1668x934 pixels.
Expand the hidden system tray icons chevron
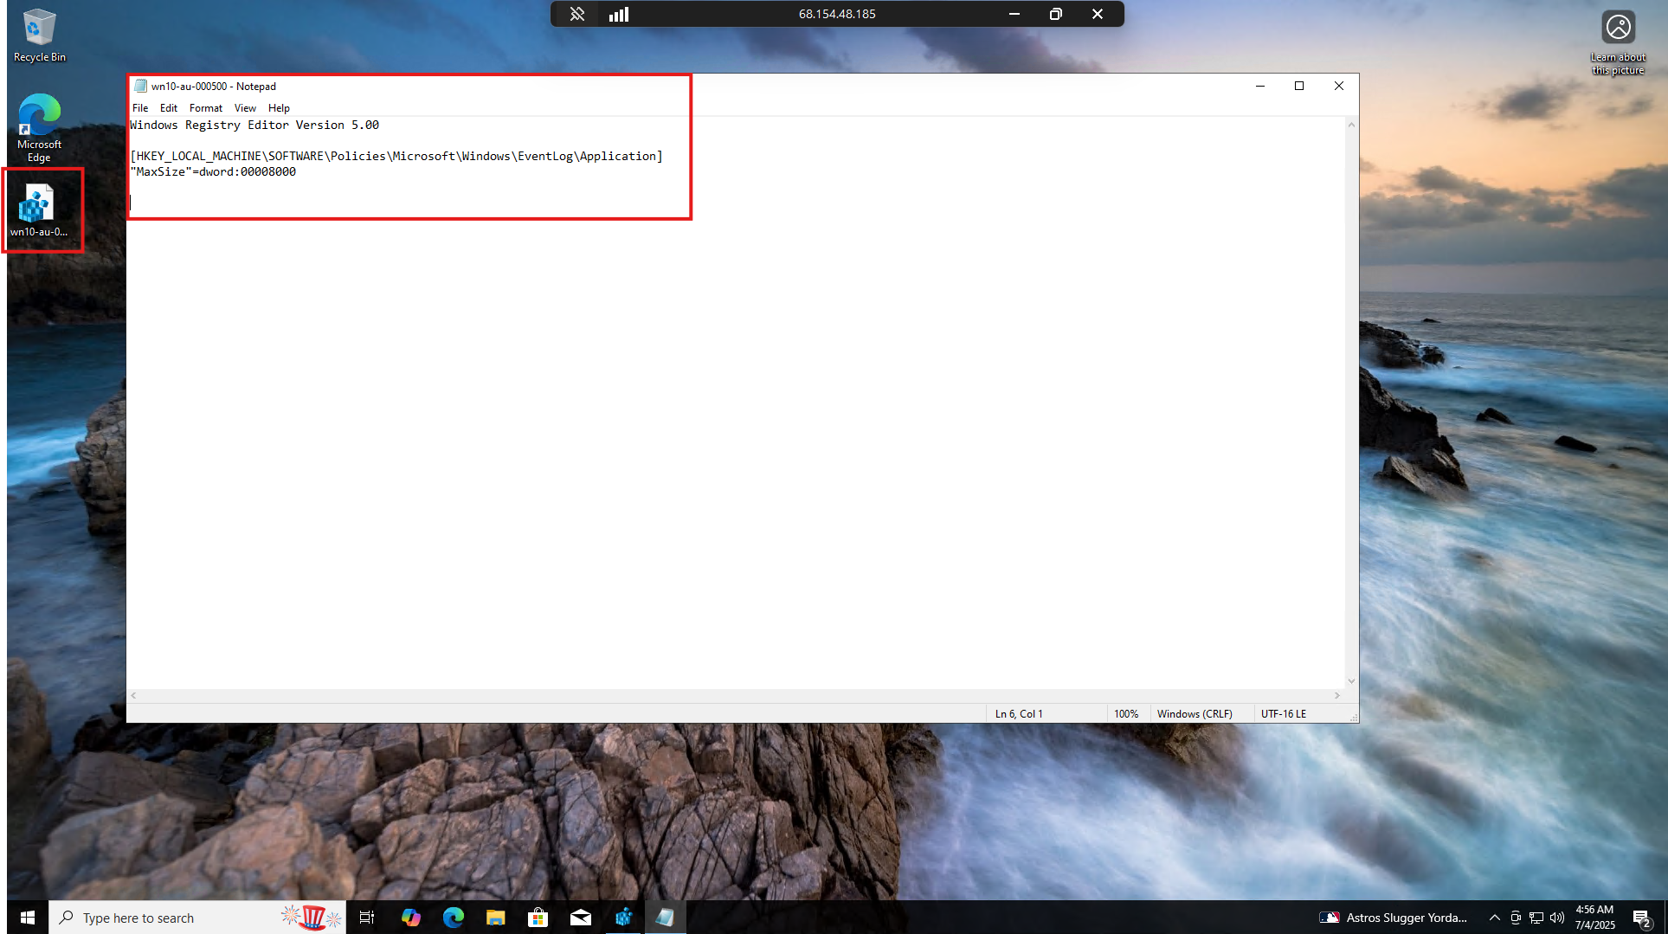1494,918
